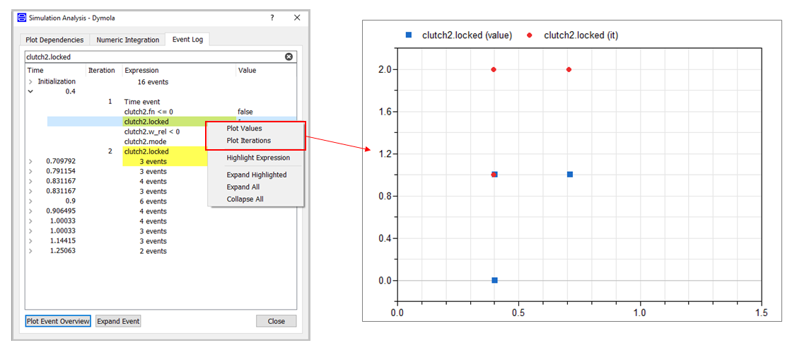Choose Plot Iterations from context menu

coord(248,140)
